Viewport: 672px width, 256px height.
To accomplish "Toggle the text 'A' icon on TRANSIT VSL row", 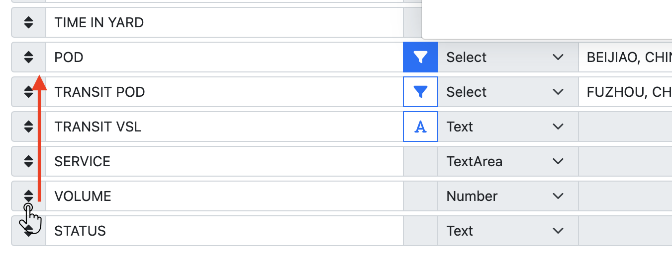I will tap(420, 127).
